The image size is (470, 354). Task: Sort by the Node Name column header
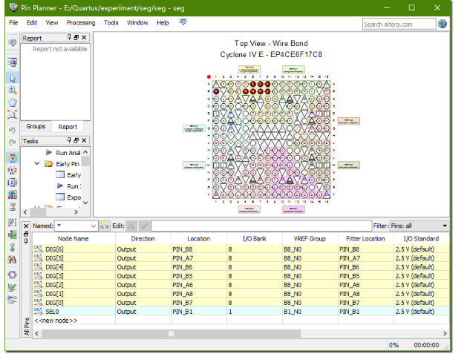click(74, 239)
